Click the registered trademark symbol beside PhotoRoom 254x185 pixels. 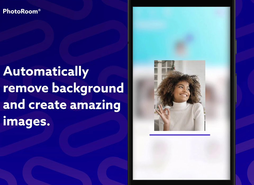pos(39,10)
